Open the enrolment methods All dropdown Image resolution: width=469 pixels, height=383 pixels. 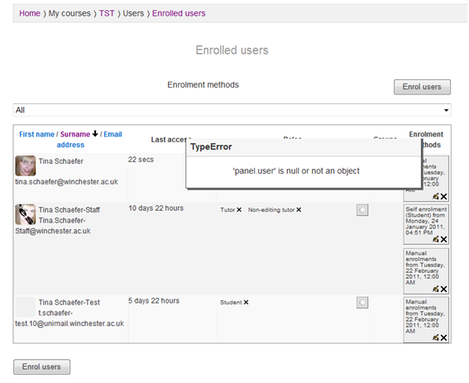pyautogui.click(x=232, y=110)
